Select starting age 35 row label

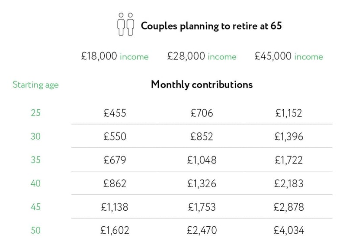point(35,160)
